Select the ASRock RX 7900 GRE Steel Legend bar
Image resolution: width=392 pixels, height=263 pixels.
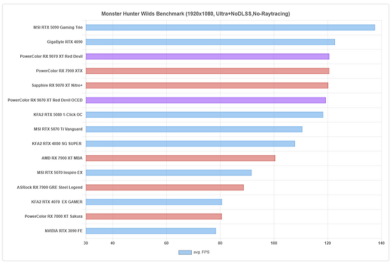(164, 187)
